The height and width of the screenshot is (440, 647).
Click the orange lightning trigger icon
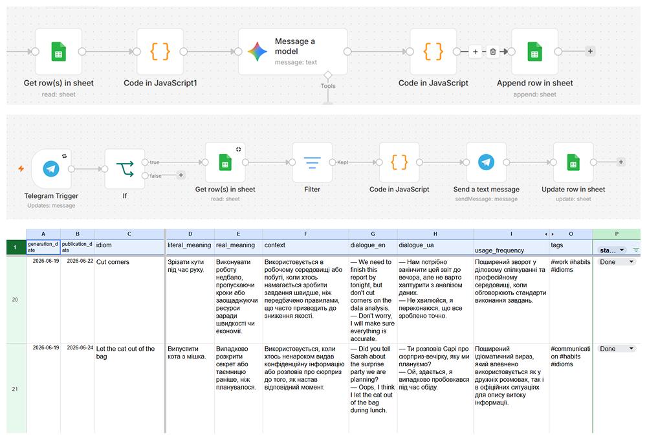21,168
